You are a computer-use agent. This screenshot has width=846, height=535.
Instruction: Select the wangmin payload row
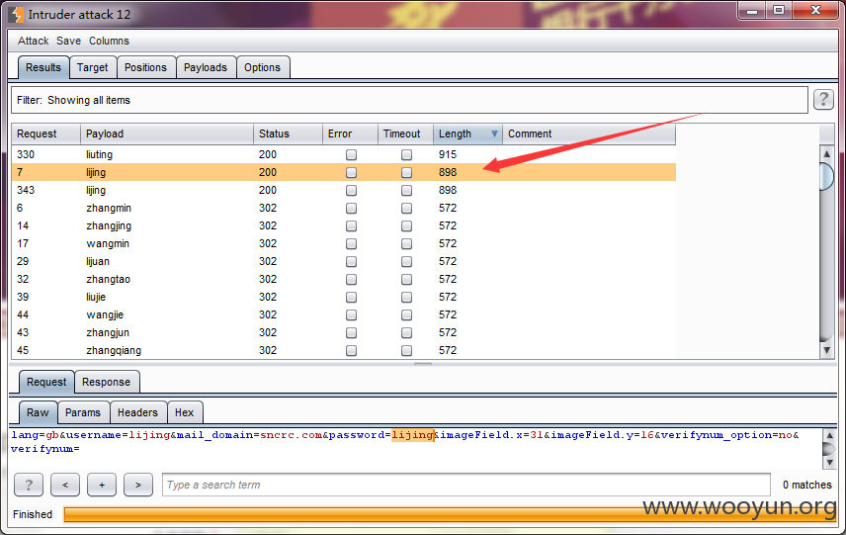(x=344, y=243)
